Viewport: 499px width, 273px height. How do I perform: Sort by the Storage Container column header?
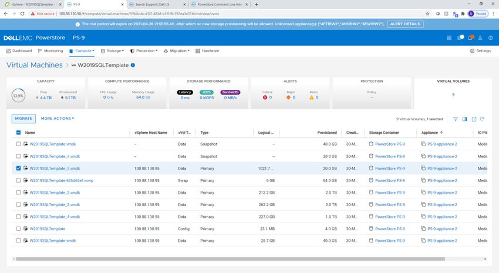coord(384,132)
